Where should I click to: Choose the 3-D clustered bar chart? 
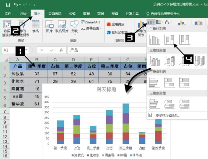click(154, 104)
